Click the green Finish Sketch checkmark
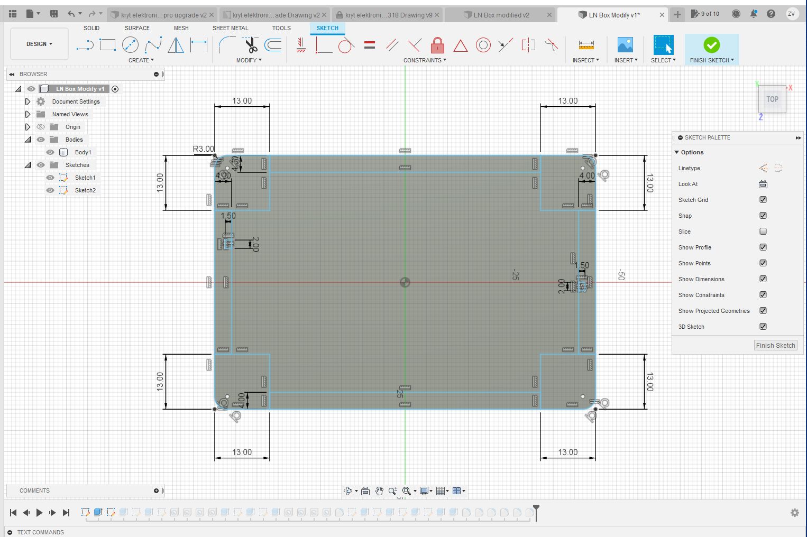The image size is (807, 537). click(x=711, y=45)
